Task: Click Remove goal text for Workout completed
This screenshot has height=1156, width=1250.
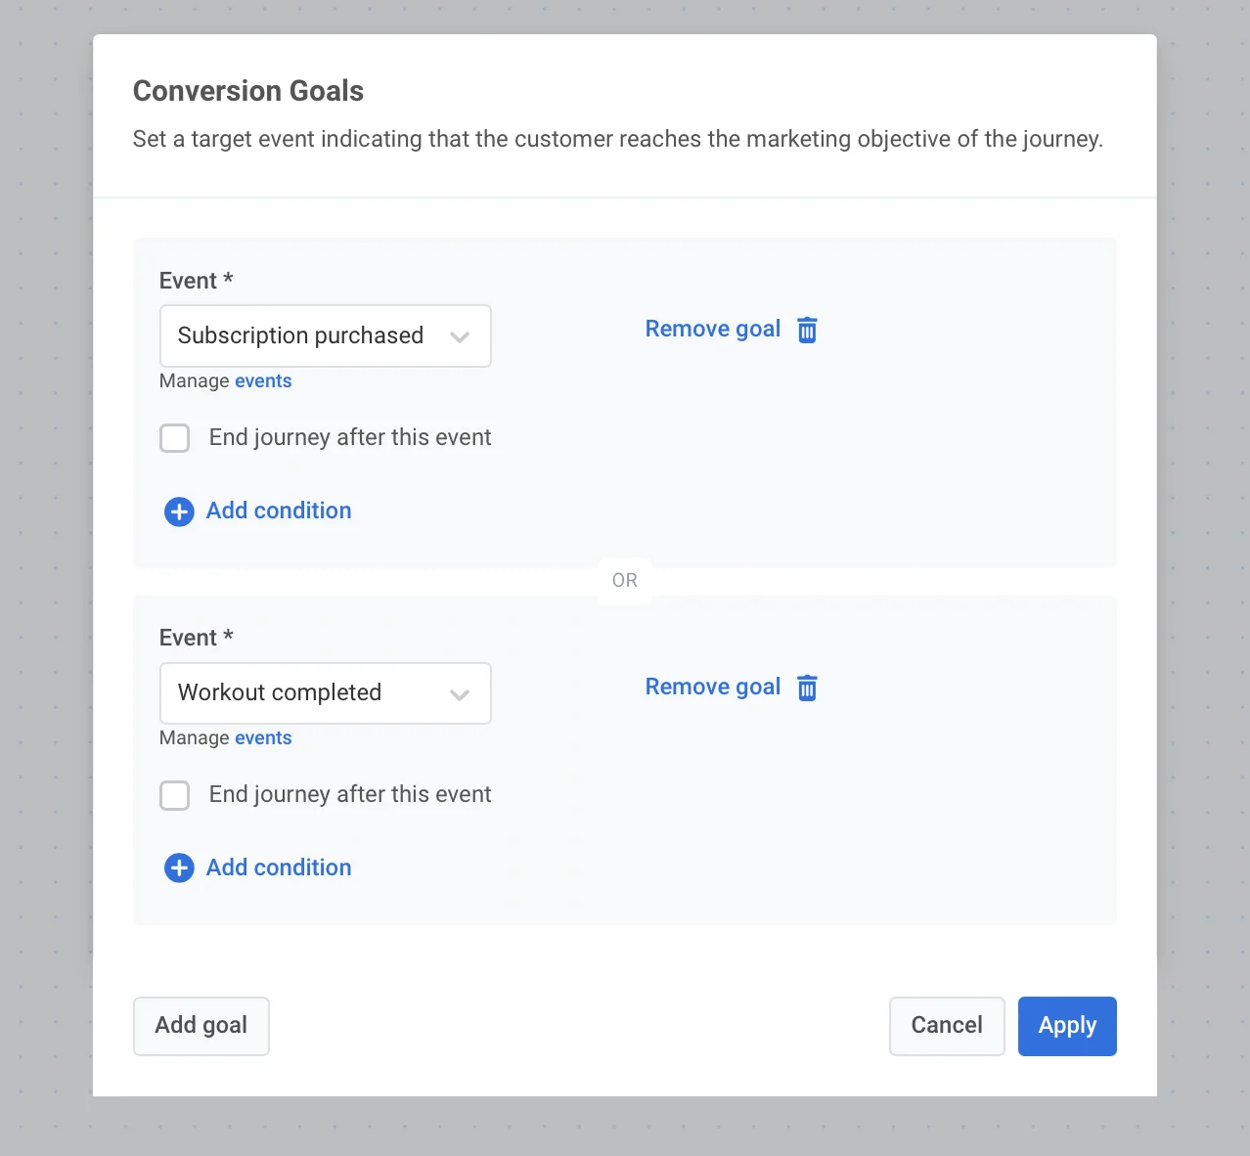Action: tap(712, 688)
